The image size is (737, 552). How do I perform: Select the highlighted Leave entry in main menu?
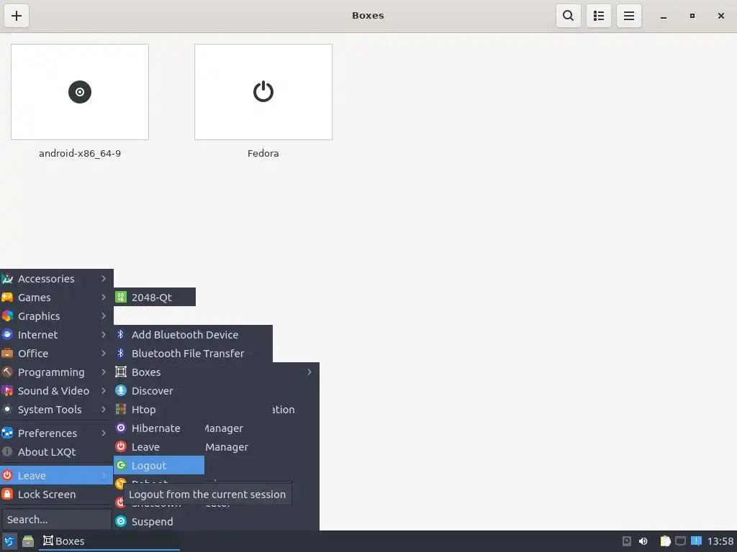[x=56, y=476]
